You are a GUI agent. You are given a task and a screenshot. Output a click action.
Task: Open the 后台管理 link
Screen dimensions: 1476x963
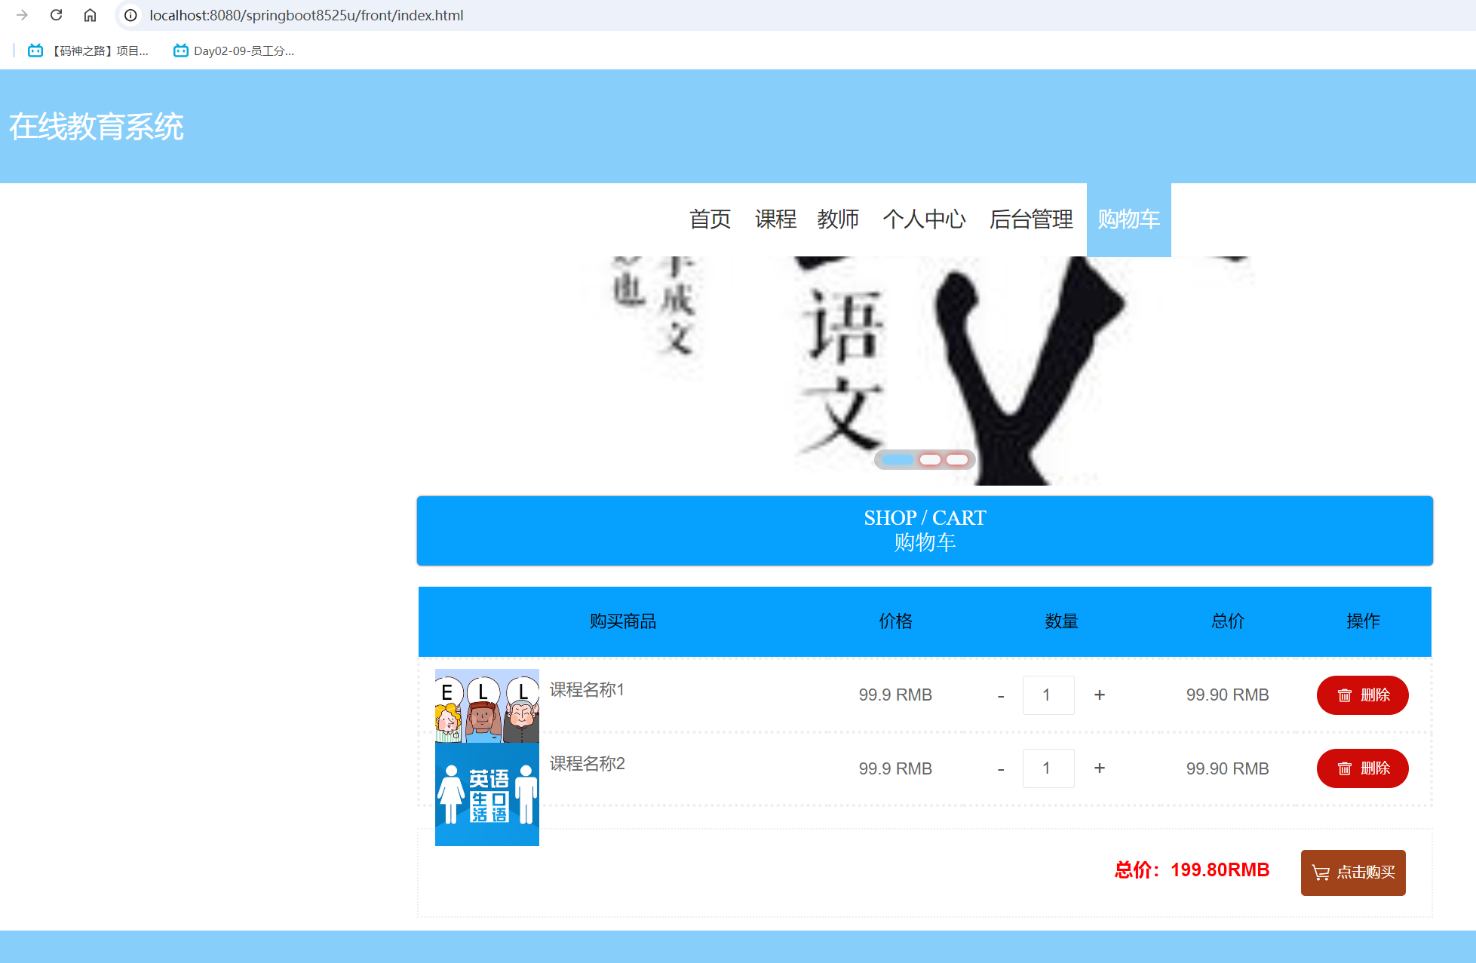click(x=1030, y=219)
